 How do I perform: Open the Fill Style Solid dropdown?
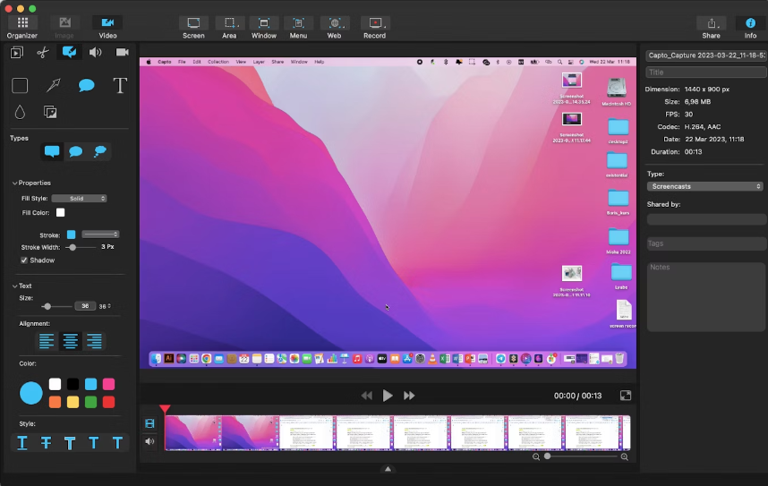click(79, 198)
